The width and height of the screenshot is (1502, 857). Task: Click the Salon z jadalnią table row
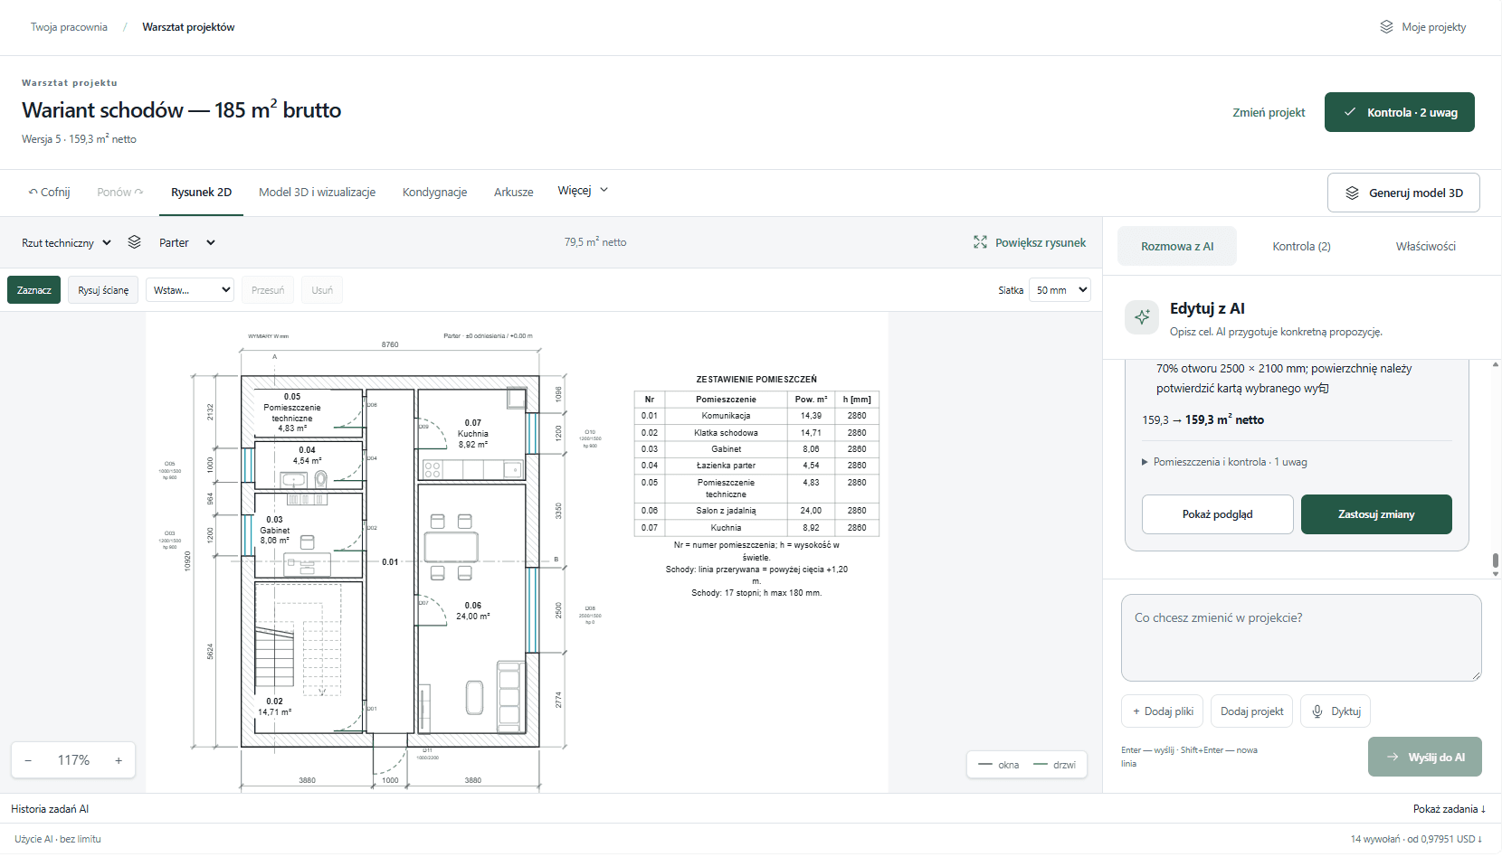click(x=756, y=511)
